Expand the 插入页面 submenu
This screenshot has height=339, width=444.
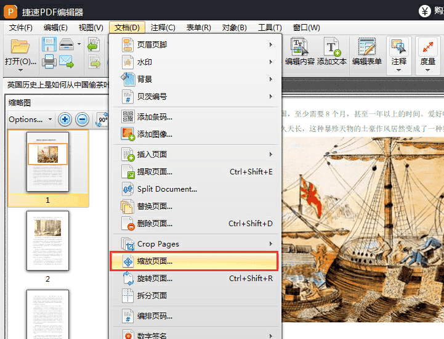click(x=195, y=155)
